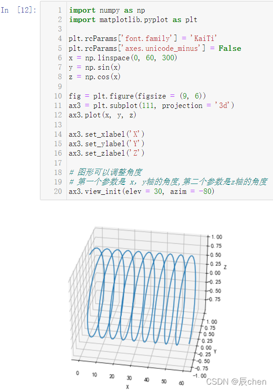This screenshot has height=390, width=273.
Task: Click line number 20 in gutter
Action: (58, 191)
